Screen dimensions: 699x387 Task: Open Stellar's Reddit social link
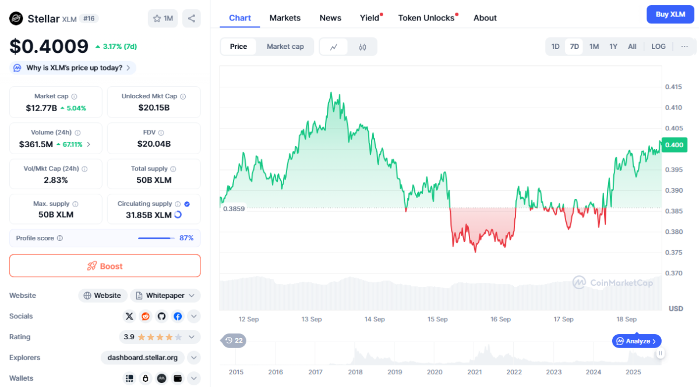pyautogui.click(x=146, y=317)
